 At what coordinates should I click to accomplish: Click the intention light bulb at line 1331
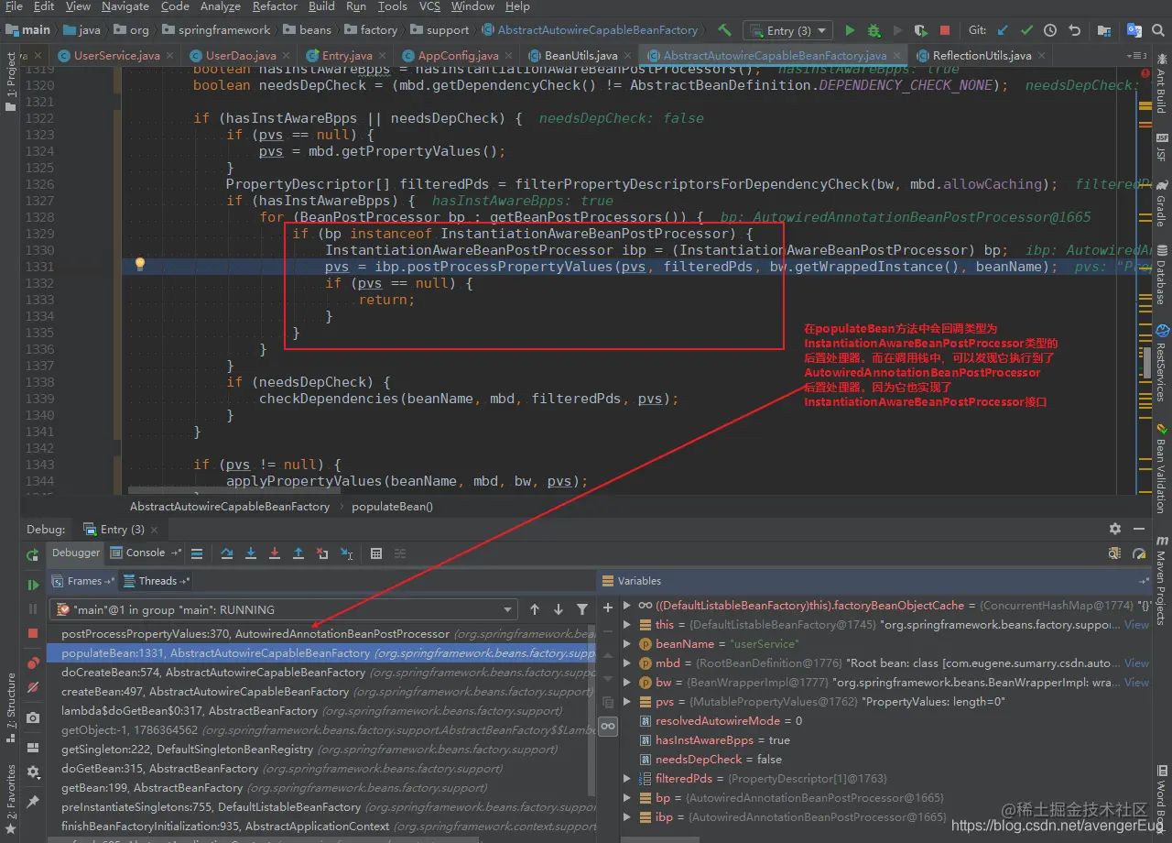point(140,265)
